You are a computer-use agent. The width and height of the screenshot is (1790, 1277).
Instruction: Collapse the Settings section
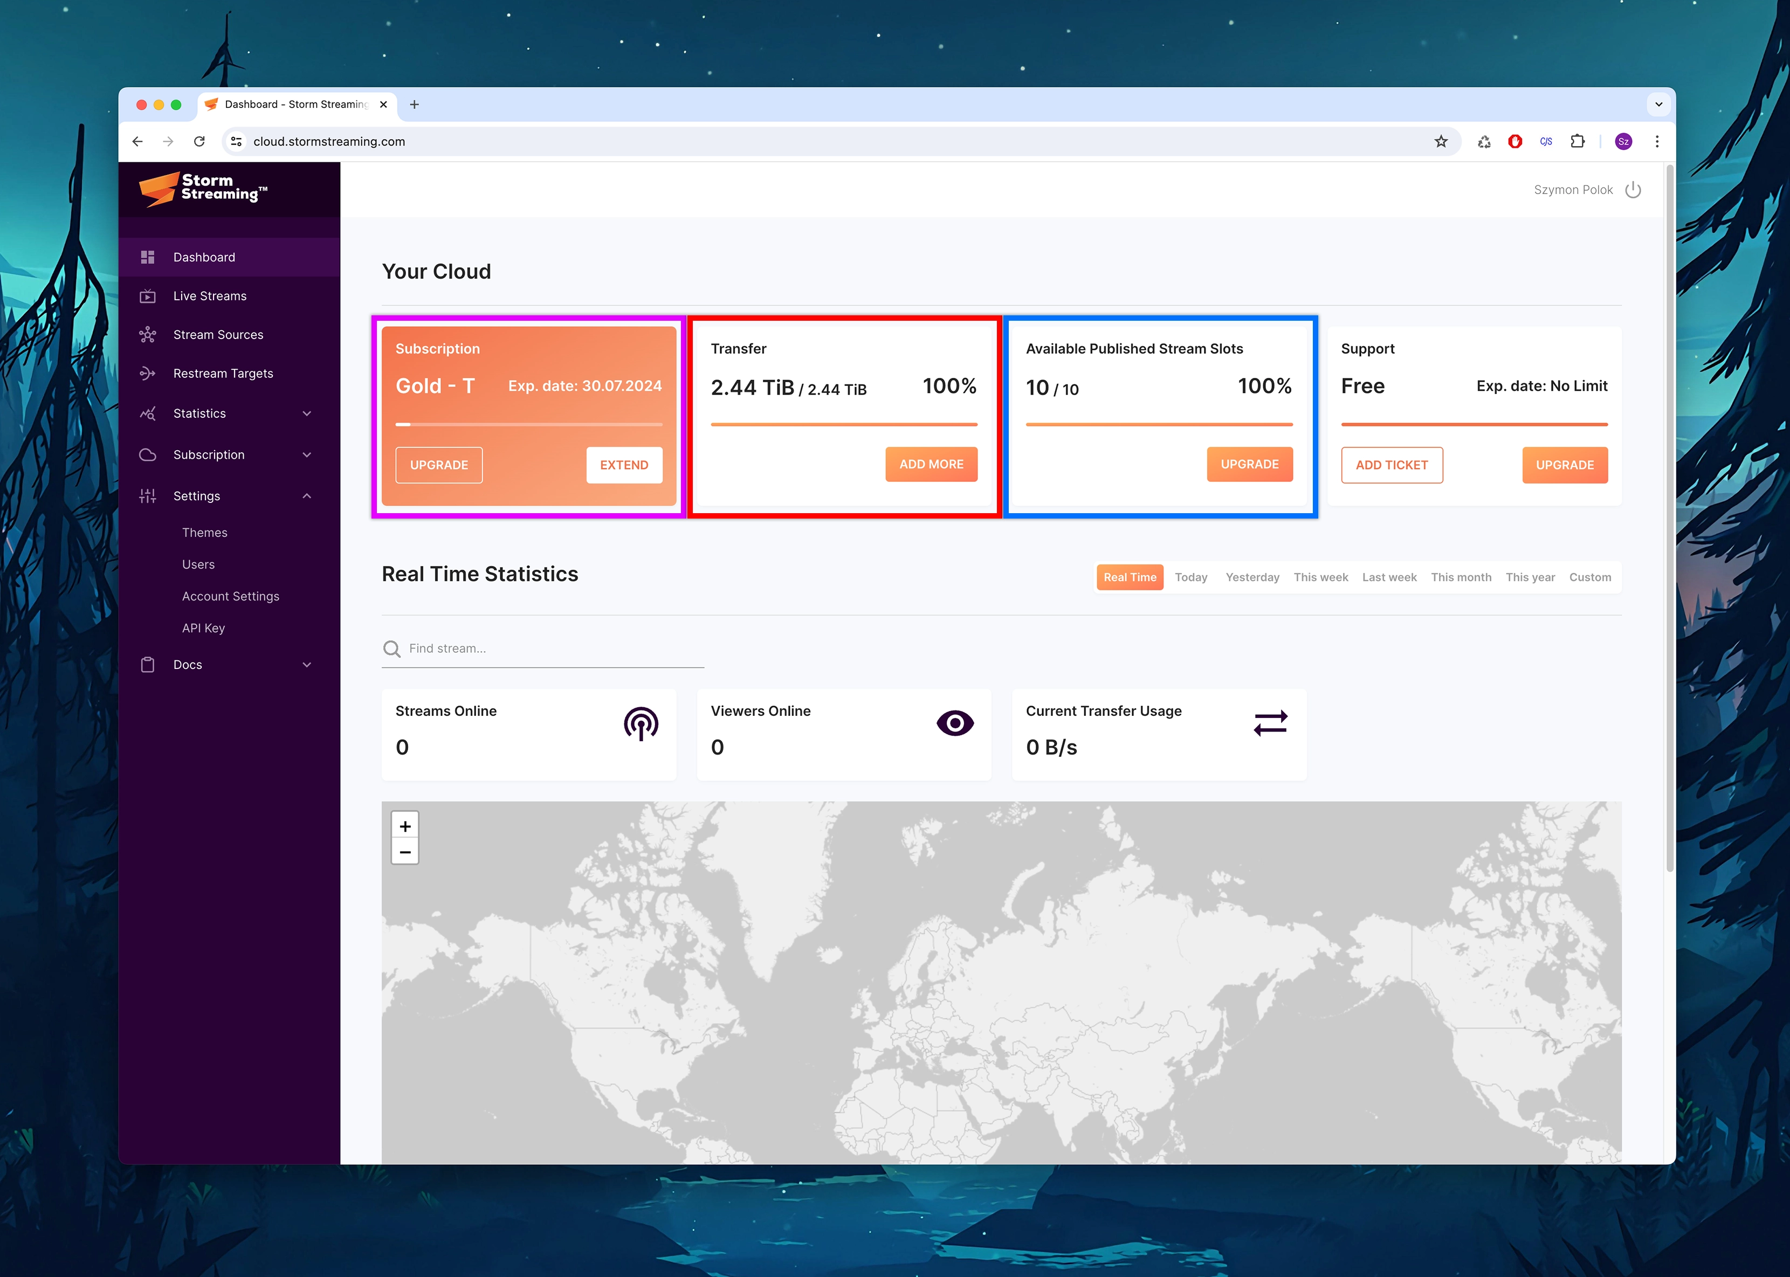coord(307,495)
